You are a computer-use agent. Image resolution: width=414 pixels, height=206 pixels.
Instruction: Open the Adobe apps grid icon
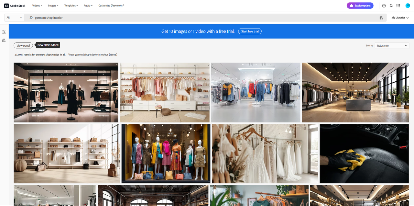coord(398,6)
